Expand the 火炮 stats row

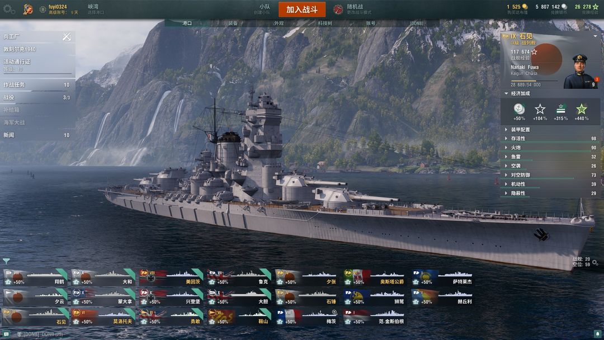click(550, 148)
